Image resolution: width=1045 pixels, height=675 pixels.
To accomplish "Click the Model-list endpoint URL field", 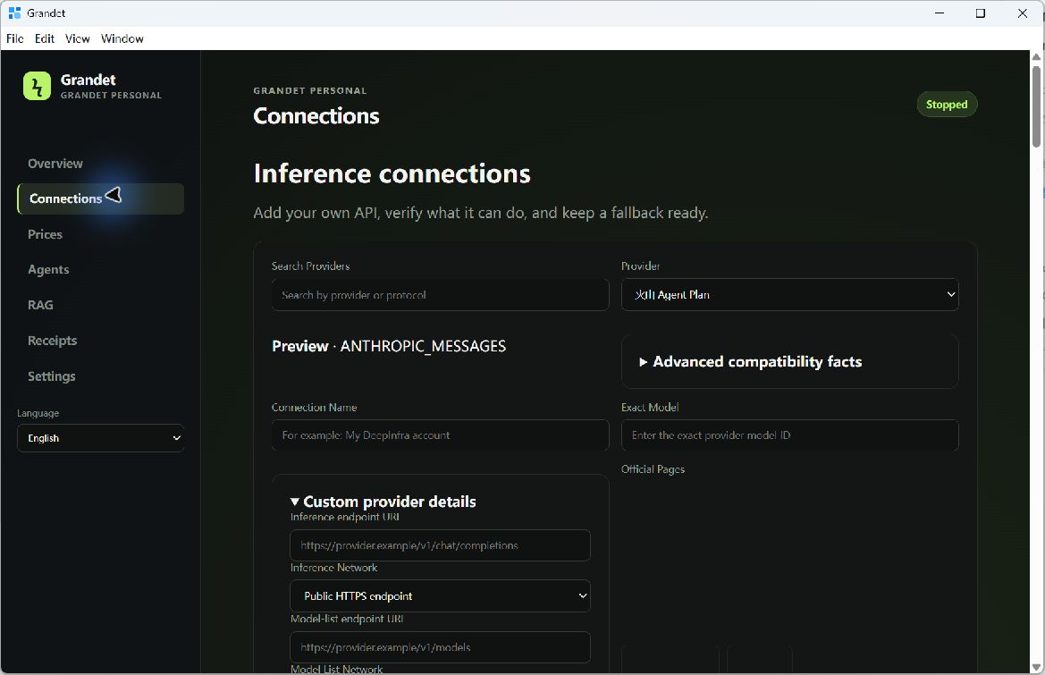I will [440, 647].
